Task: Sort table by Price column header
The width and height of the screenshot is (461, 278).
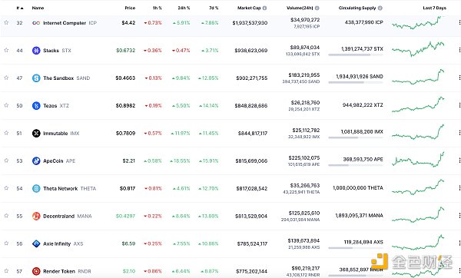Action: pos(130,8)
